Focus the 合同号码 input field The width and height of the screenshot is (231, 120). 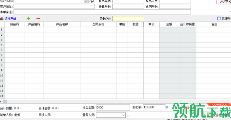175,6
